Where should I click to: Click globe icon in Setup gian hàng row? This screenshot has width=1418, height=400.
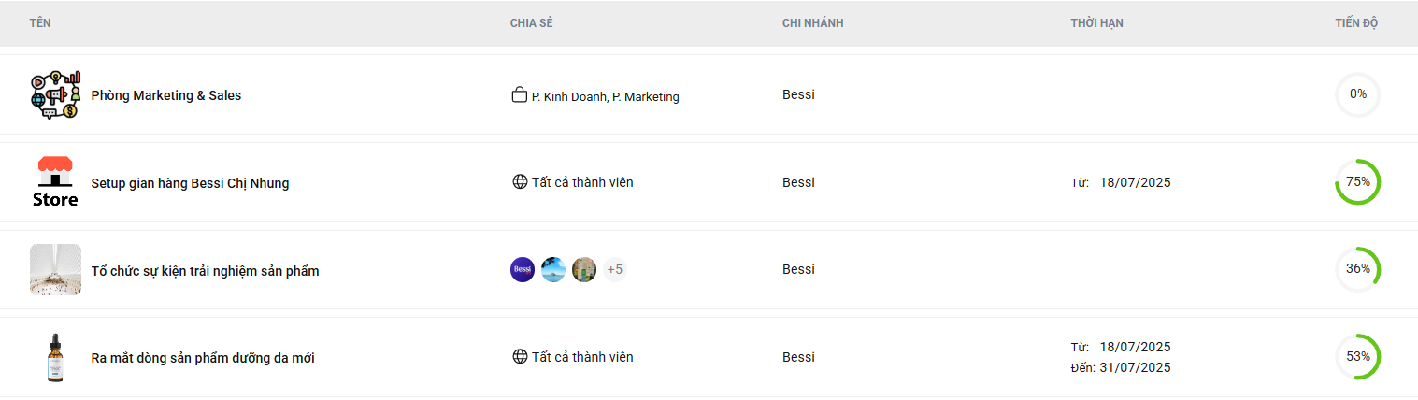[520, 182]
